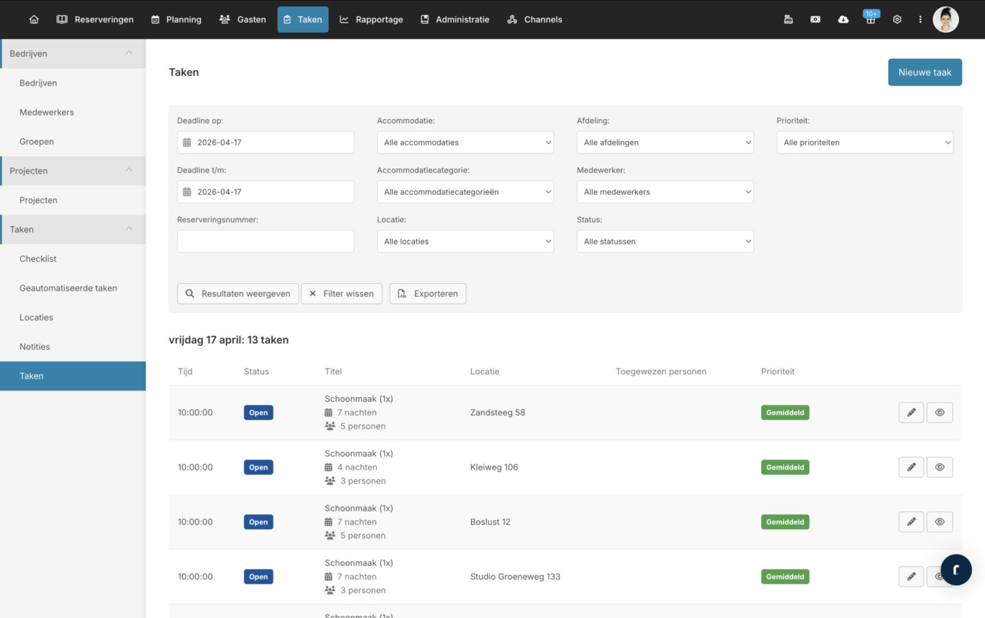Click the banknote payments icon
Screen dimensions: 985x618
tap(815, 20)
